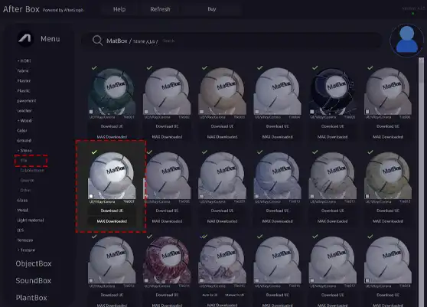
Task: Open the ObjectBox section
Action: pyautogui.click(x=34, y=263)
